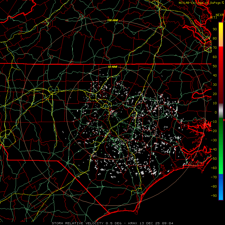This screenshot has height=225, width=225.
Task: Click the -10 value on velocity scale
Action: (214, 122)
